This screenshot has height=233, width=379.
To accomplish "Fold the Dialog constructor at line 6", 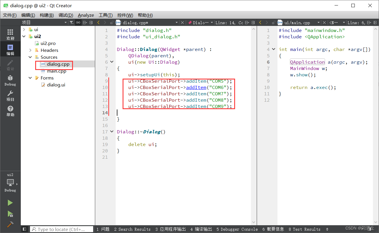I will tap(112, 62).
